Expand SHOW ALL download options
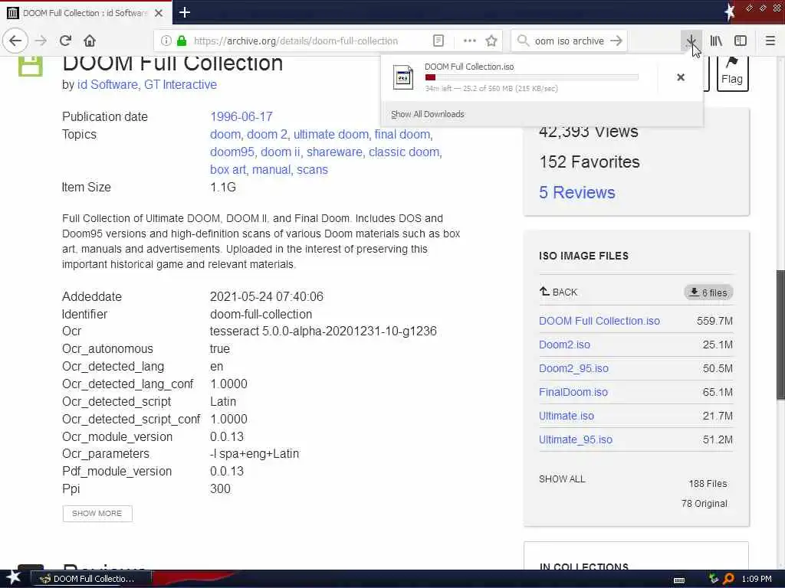This screenshot has height=588, width=785. click(562, 479)
